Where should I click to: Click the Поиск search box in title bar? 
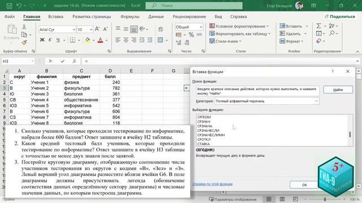(194, 6)
